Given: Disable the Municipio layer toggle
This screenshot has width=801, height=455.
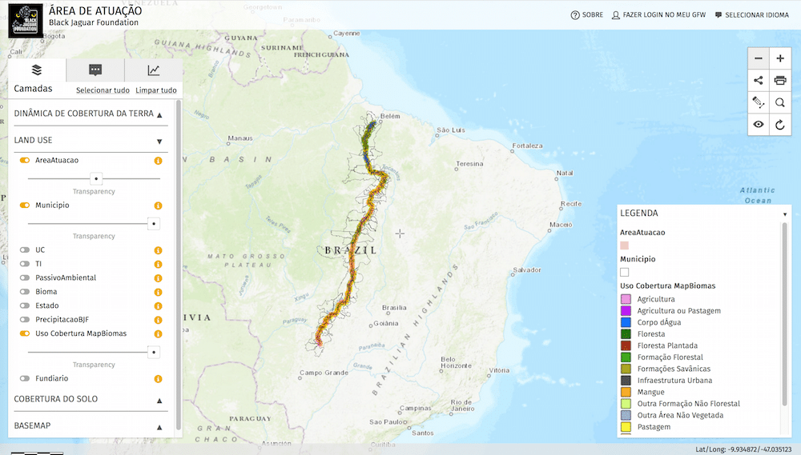Looking at the screenshot, I should pos(25,205).
